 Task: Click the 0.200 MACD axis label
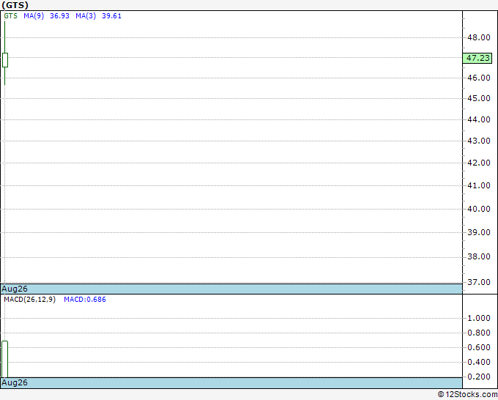click(479, 377)
